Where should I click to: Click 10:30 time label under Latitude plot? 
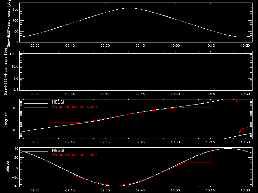[245, 190]
